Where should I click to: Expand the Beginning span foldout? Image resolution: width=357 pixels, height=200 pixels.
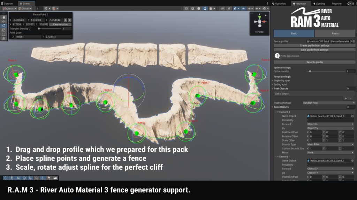pos(273,81)
